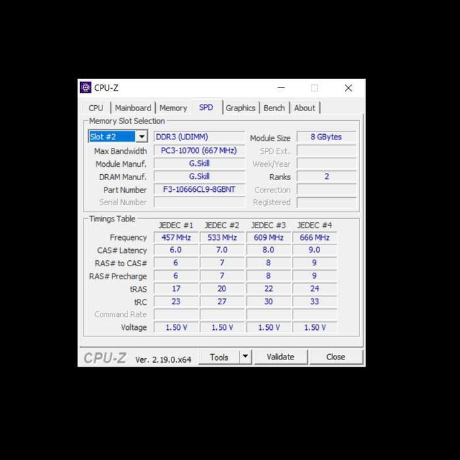Open the Memory tab
460x460 pixels.
[173, 108]
